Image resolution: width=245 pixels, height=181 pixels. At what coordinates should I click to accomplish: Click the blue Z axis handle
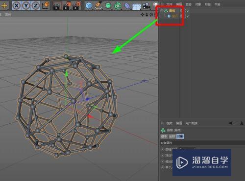pos(87,99)
